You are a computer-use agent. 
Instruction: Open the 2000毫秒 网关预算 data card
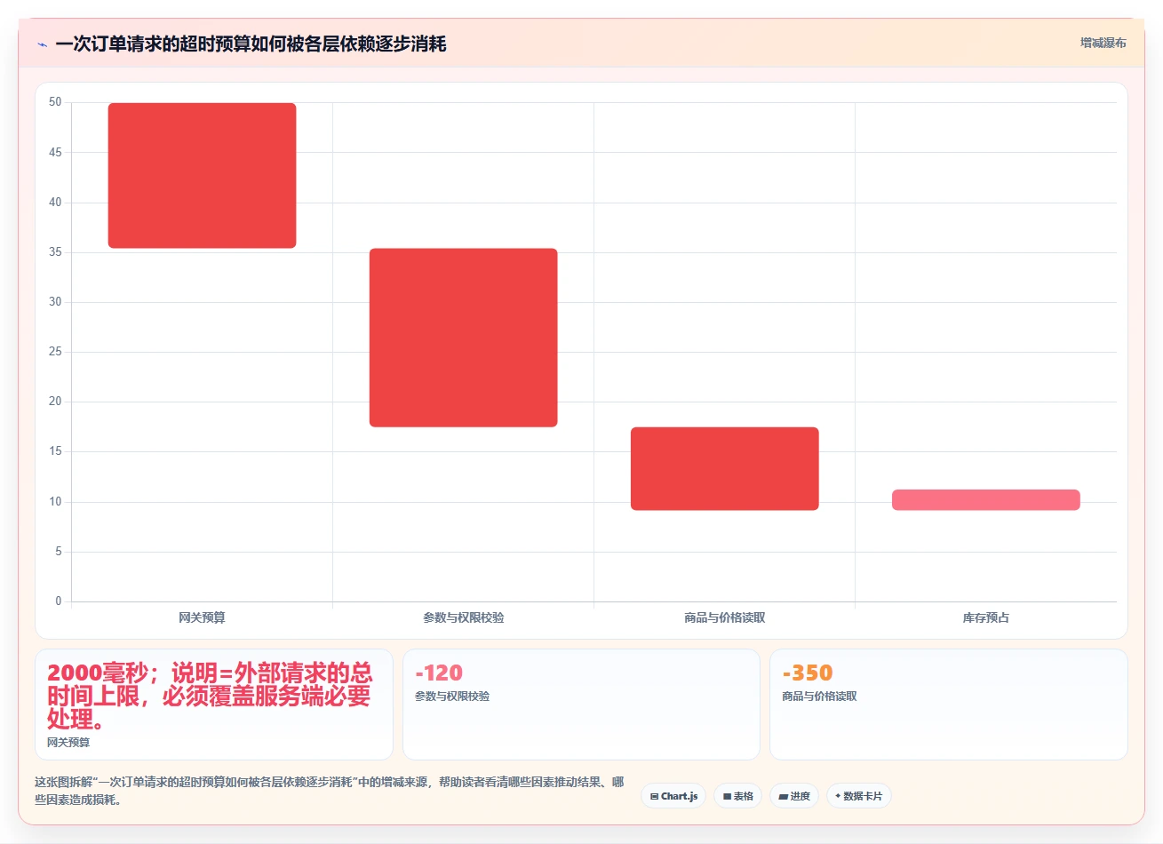[x=214, y=705]
